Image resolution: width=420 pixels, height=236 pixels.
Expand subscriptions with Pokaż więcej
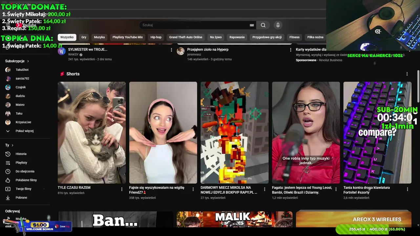[x=25, y=131]
